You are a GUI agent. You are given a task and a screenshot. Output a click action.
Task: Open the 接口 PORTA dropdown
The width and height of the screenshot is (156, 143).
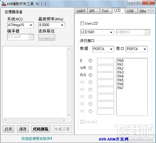137,49
